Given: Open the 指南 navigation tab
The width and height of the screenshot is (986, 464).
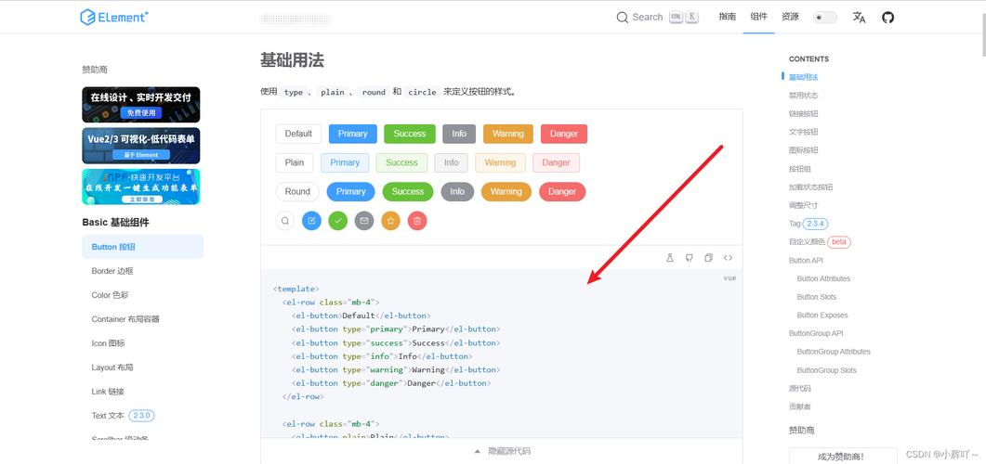Looking at the screenshot, I should coord(727,17).
